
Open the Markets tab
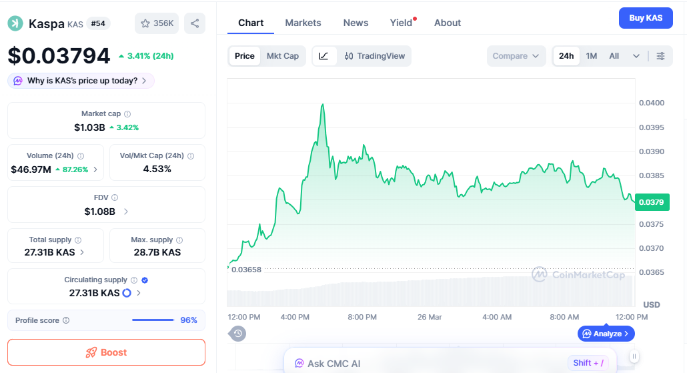[303, 23]
